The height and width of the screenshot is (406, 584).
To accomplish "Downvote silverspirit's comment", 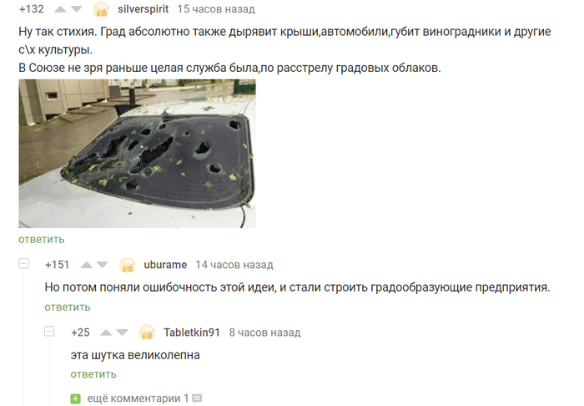I will coord(77,9).
